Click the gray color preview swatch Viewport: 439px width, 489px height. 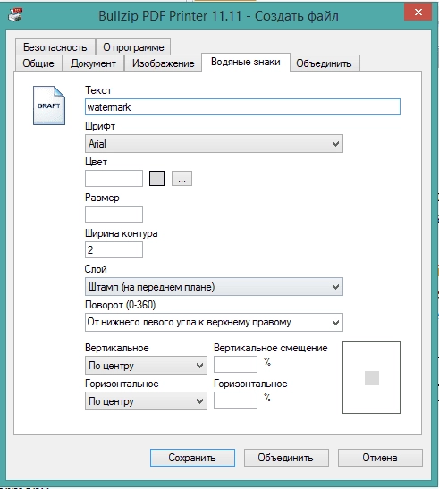156,179
